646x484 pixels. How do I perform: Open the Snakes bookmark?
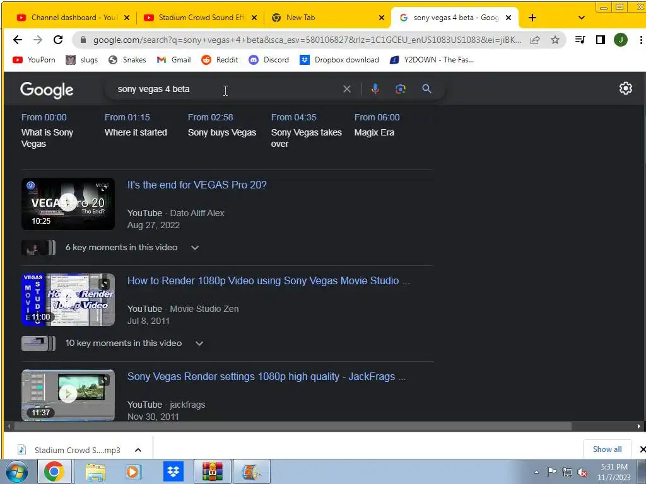(127, 60)
